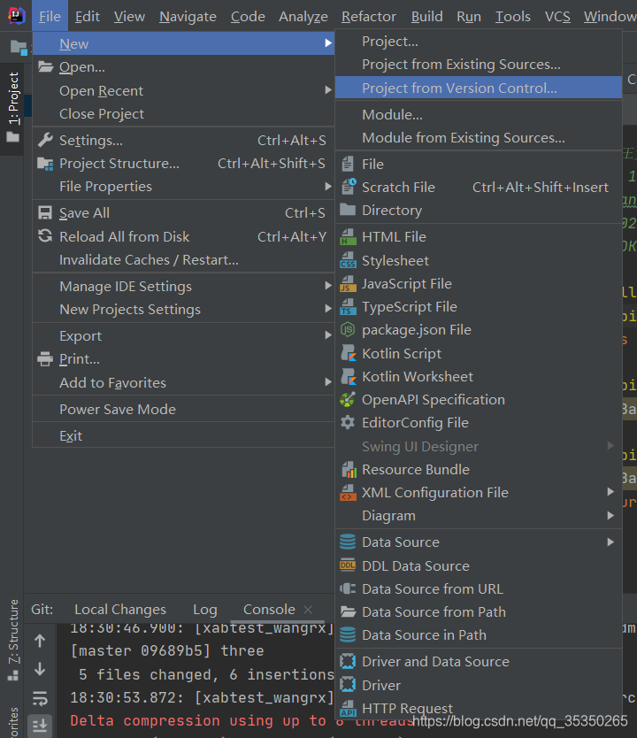Click the Data Source from Path folder icon
This screenshot has width=637, height=738.
pyautogui.click(x=348, y=611)
